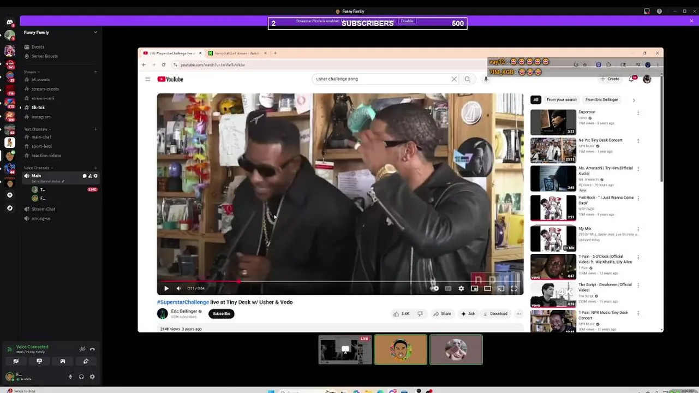Mute the YouTube video volume
Screen dimensions: 699x393
point(178,289)
